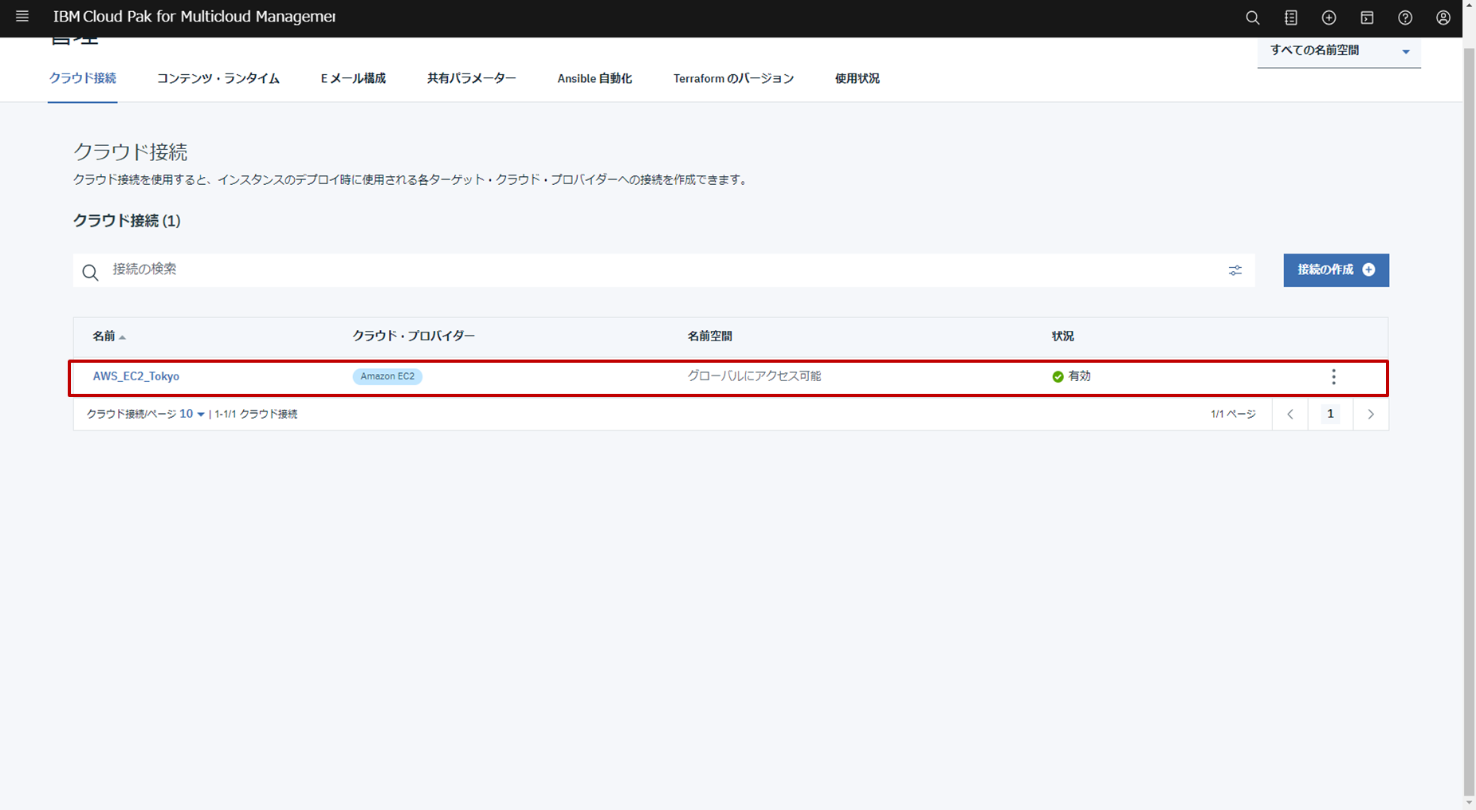
Task: Select the Terraform のバージョン tab
Action: pos(733,78)
